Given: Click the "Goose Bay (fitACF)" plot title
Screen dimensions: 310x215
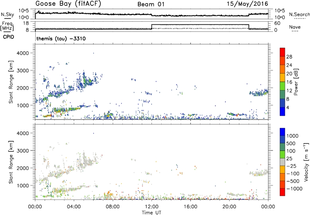Looking at the screenshot, I should pos(68,4).
